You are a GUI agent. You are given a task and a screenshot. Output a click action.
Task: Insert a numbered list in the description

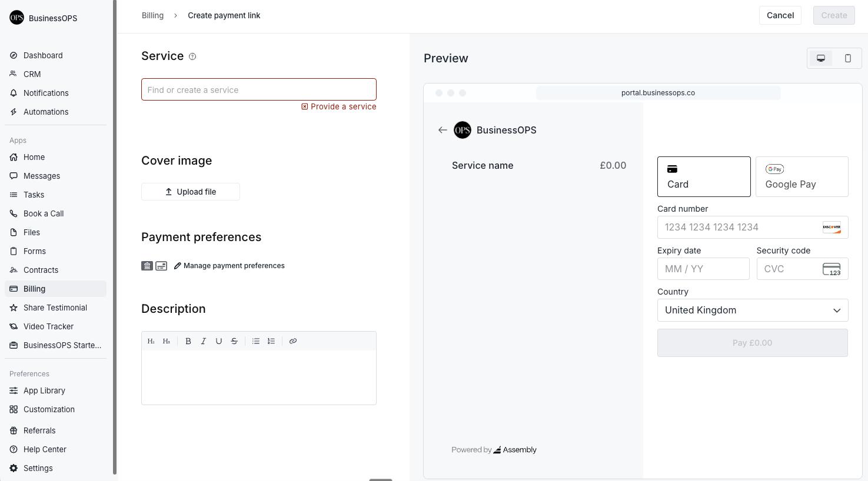coord(271,340)
